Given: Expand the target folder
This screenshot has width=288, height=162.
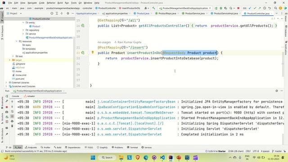Looking at the screenshot, I should 10,60.
